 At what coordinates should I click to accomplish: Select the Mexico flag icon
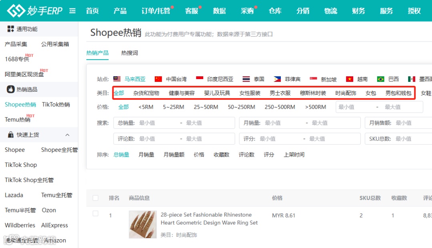coord(412,79)
